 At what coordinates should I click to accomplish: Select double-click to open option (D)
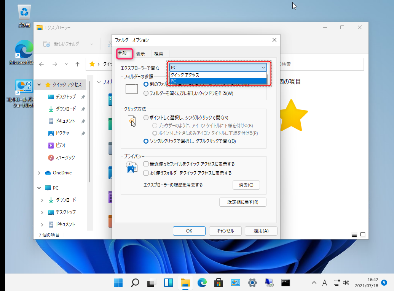pyautogui.click(x=190, y=141)
